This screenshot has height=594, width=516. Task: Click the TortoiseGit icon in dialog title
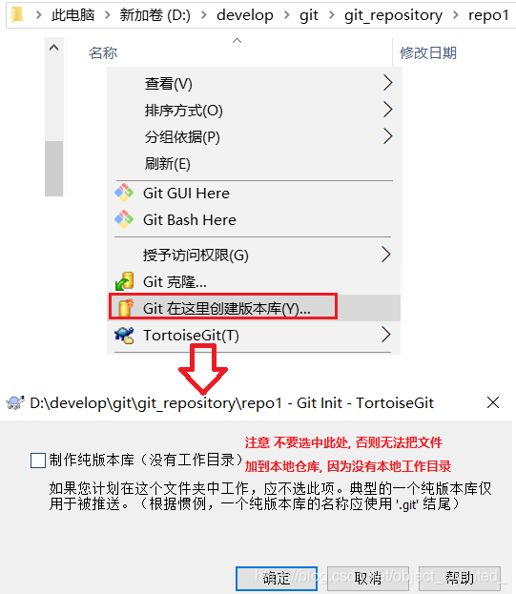tap(15, 402)
